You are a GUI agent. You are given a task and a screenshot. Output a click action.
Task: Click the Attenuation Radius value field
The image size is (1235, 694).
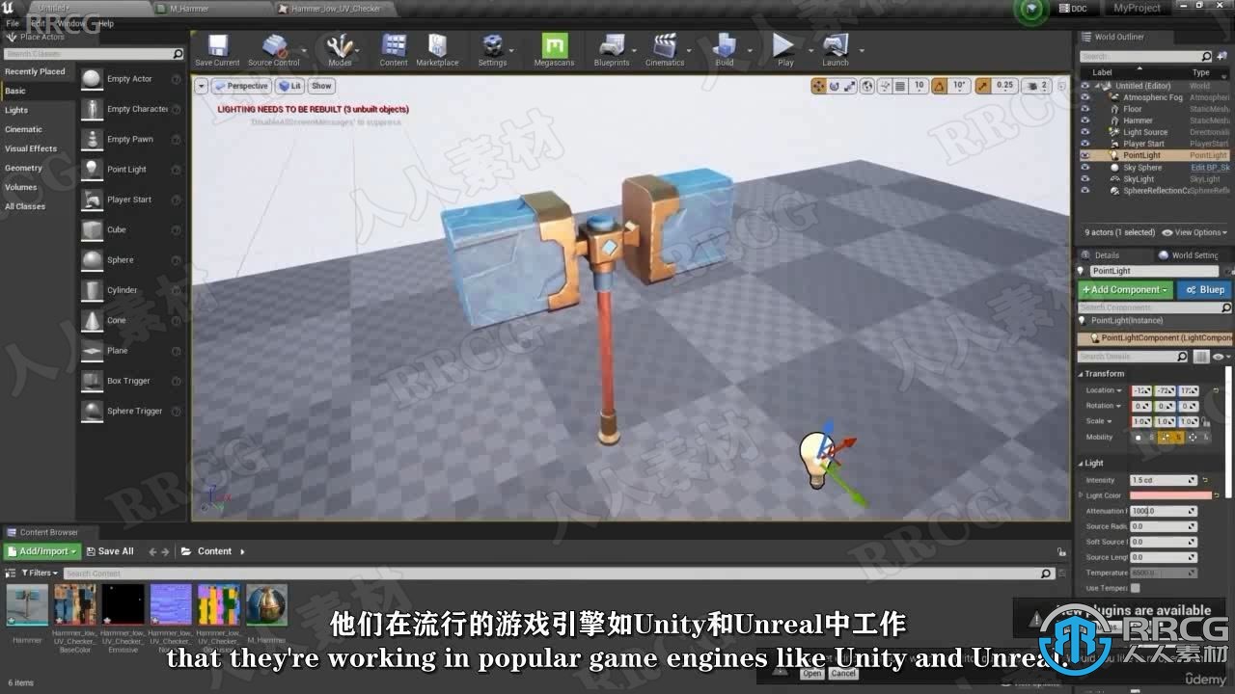tap(1164, 511)
